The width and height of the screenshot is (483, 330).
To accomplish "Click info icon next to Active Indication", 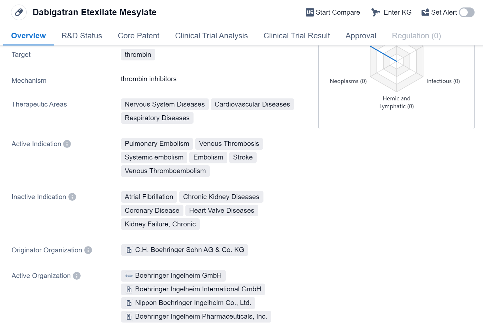I will [x=67, y=144].
